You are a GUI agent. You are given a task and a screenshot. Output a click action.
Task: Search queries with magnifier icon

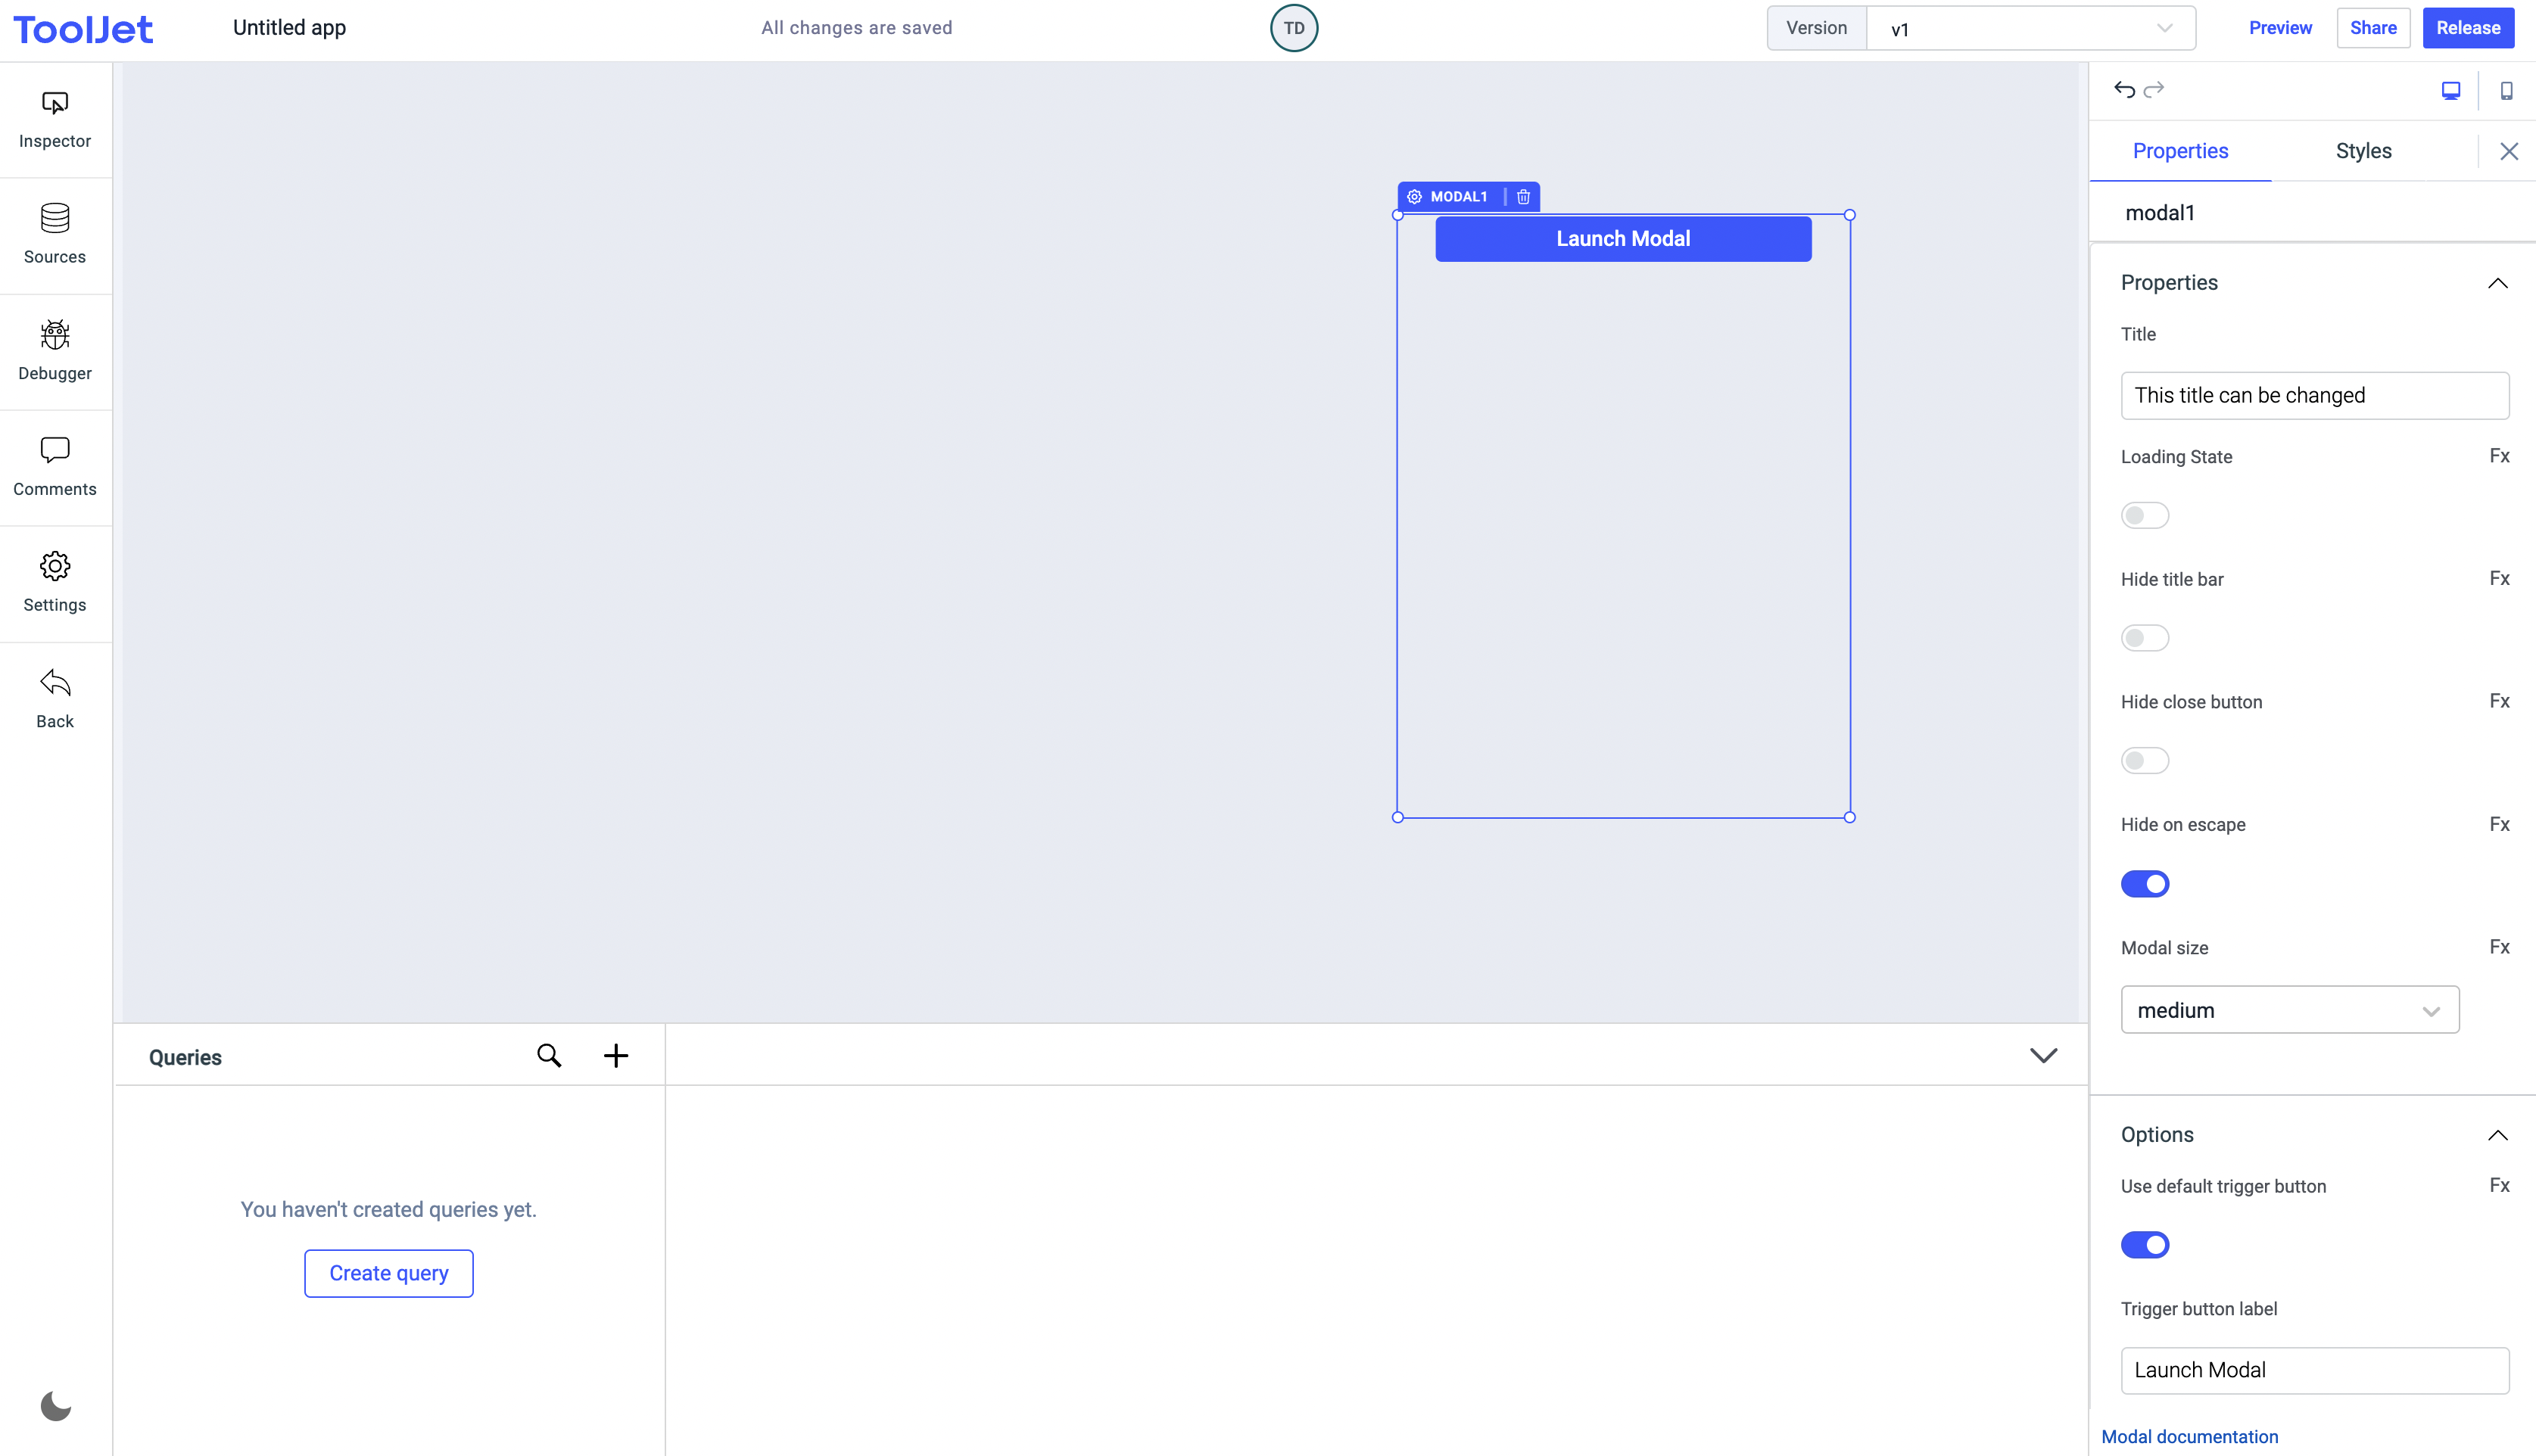click(549, 1056)
